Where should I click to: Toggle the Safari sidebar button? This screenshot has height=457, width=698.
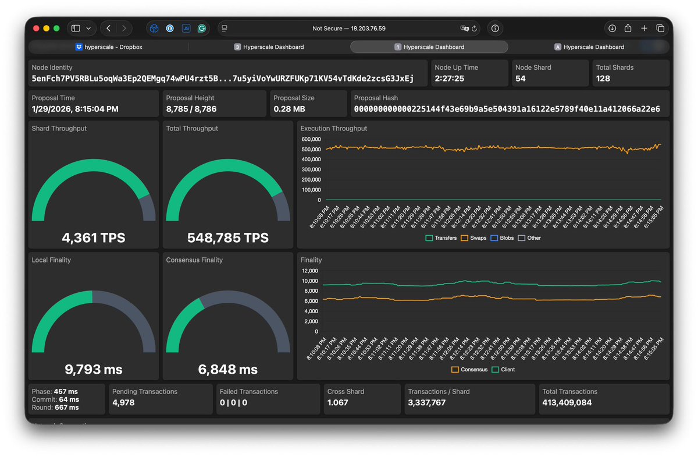coord(76,28)
